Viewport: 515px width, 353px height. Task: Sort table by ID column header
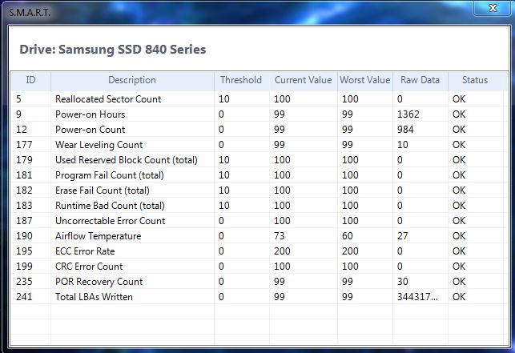pos(31,81)
